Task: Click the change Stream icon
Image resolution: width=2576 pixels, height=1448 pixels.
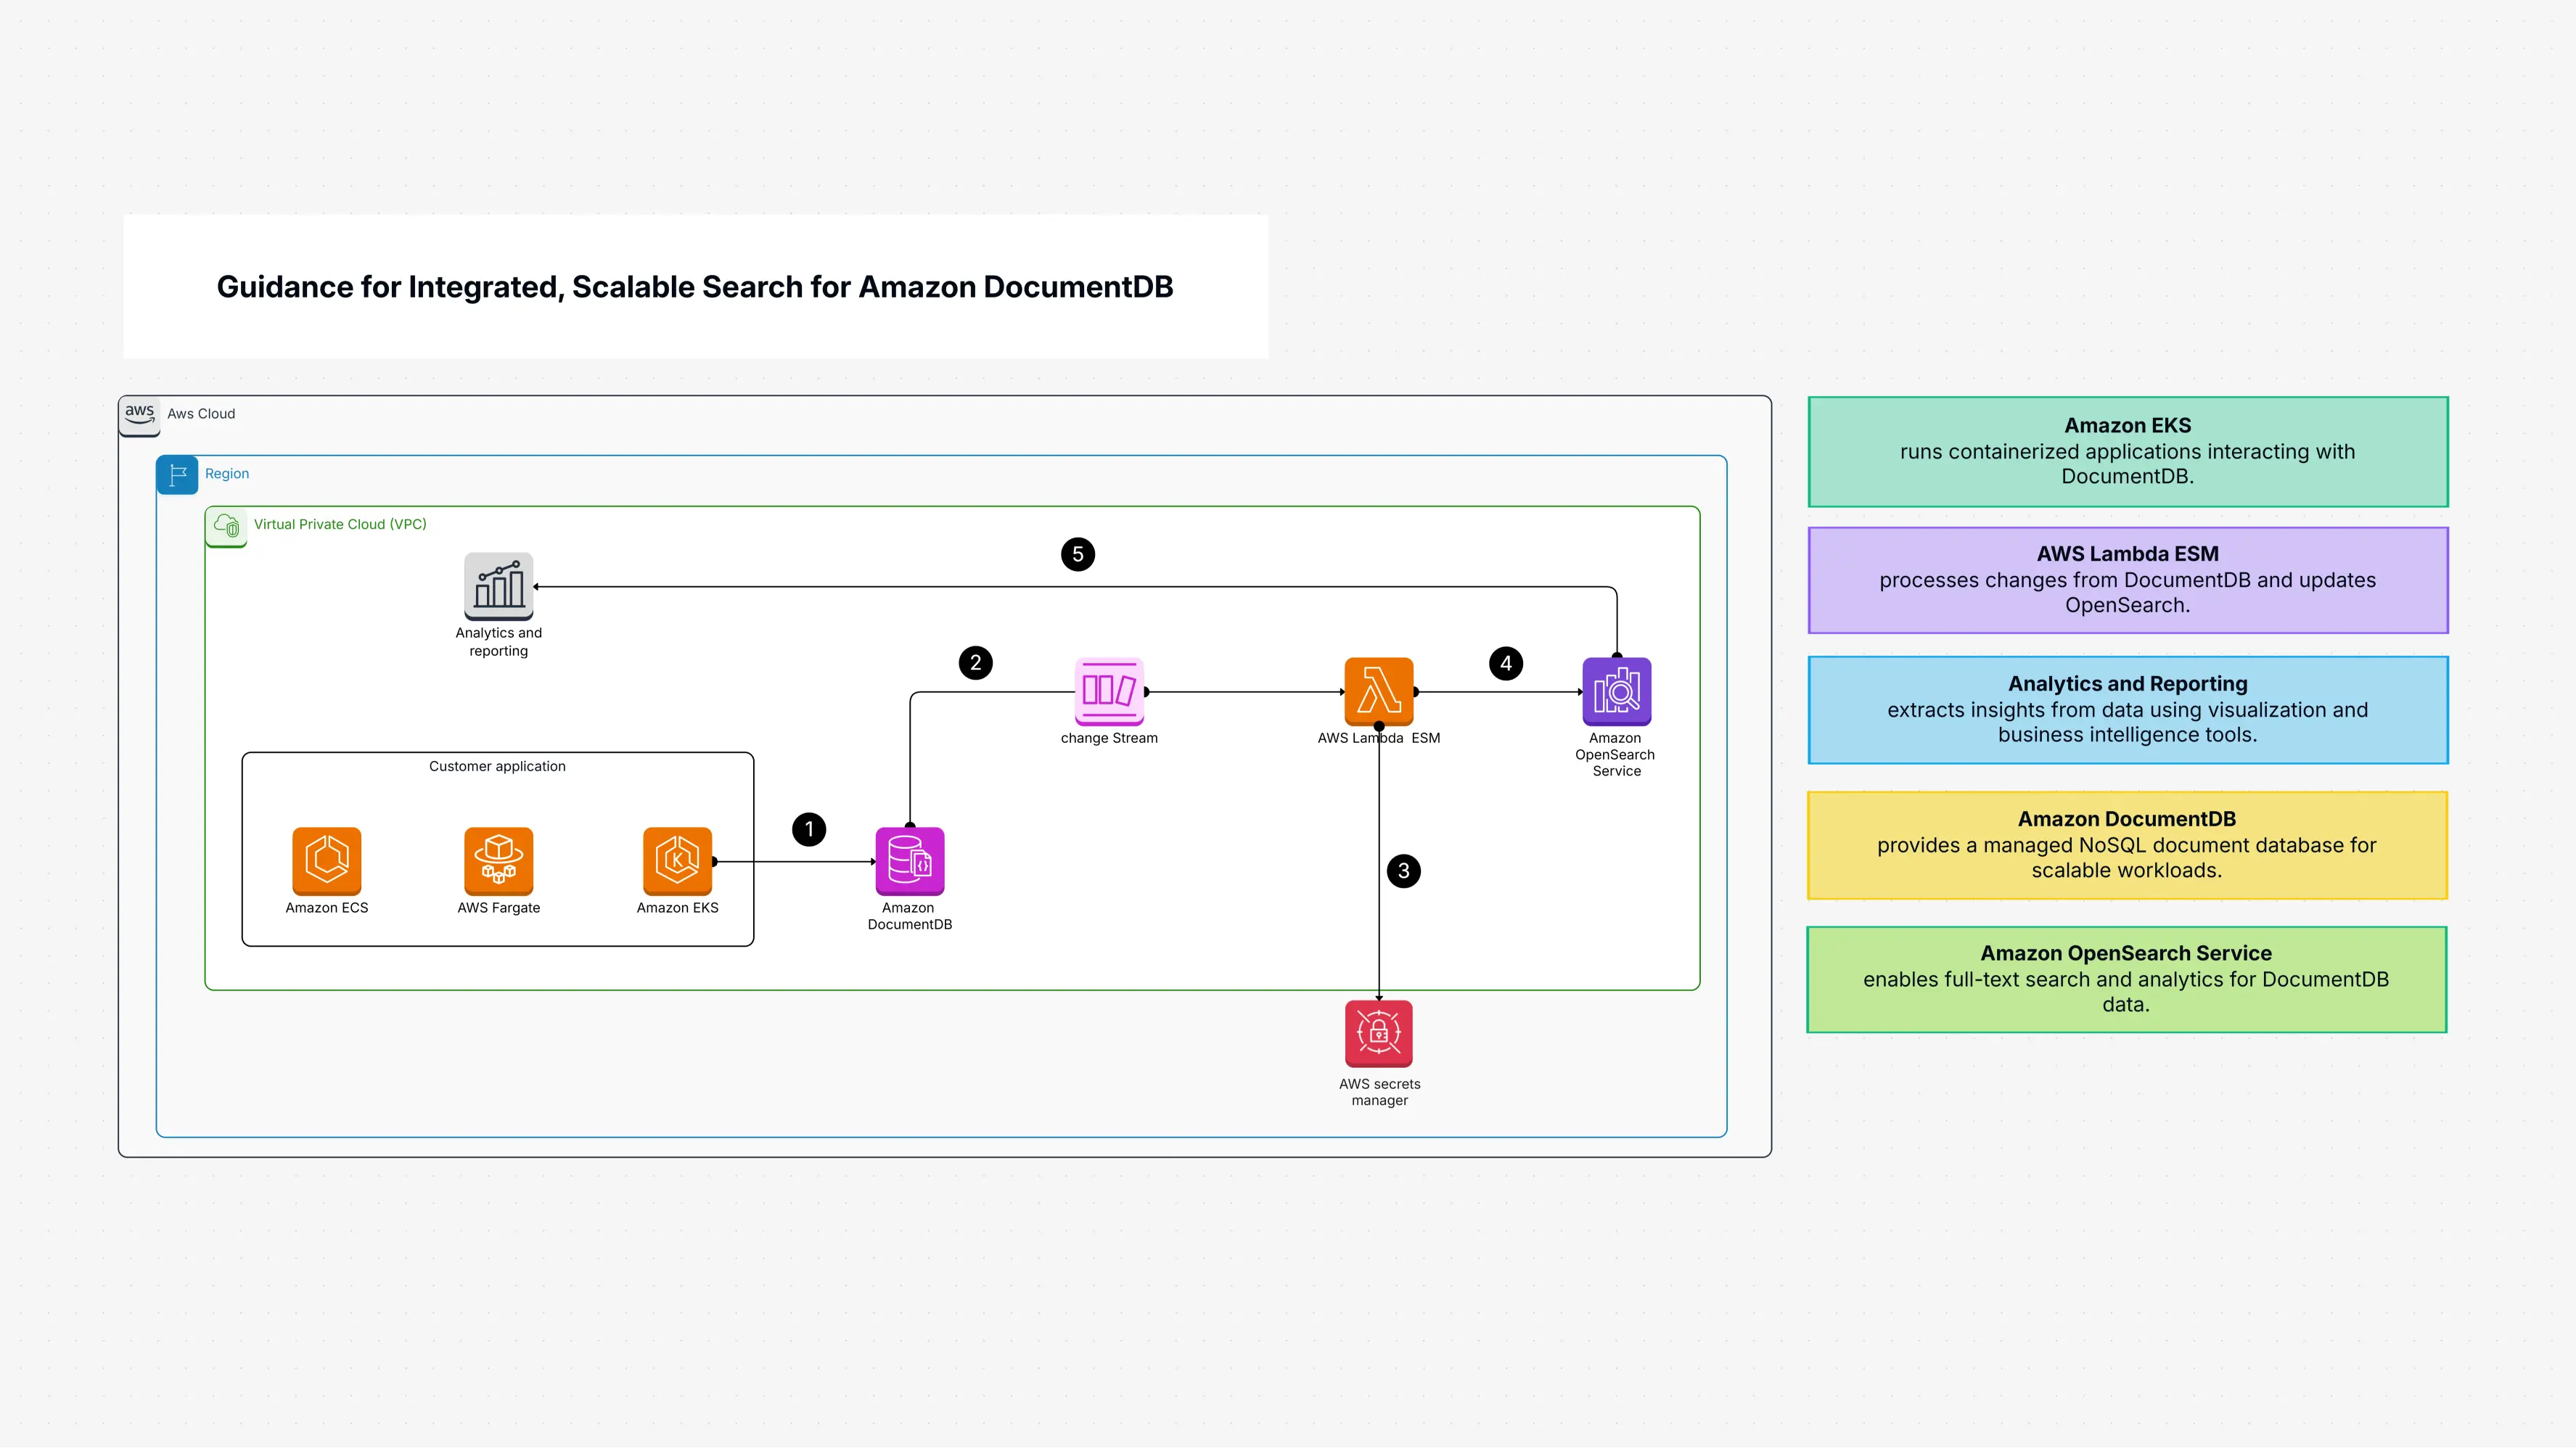Action: 1110,691
